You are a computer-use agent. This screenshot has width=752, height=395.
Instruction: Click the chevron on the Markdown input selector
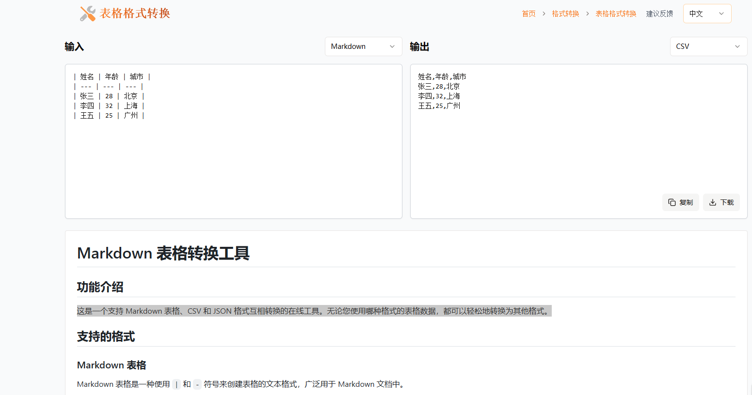tap(393, 46)
